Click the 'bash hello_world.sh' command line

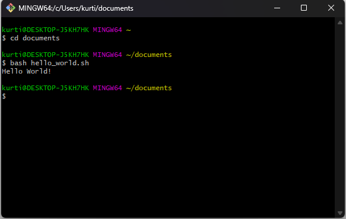tap(46, 63)
